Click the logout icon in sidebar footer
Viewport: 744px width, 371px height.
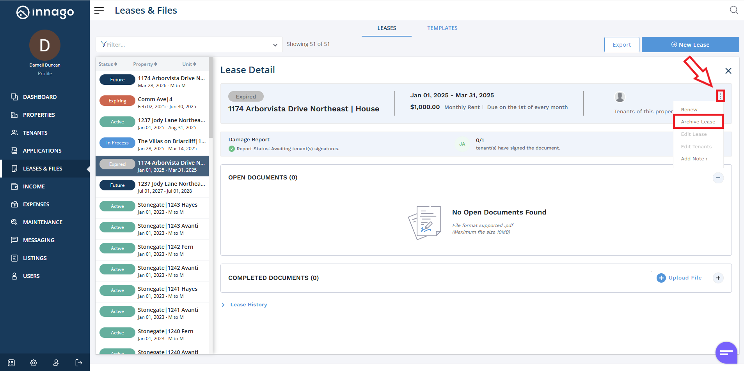[79, 363]
